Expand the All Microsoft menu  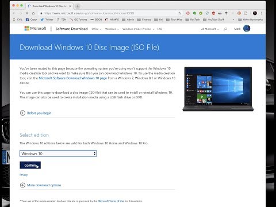[210, 29]
